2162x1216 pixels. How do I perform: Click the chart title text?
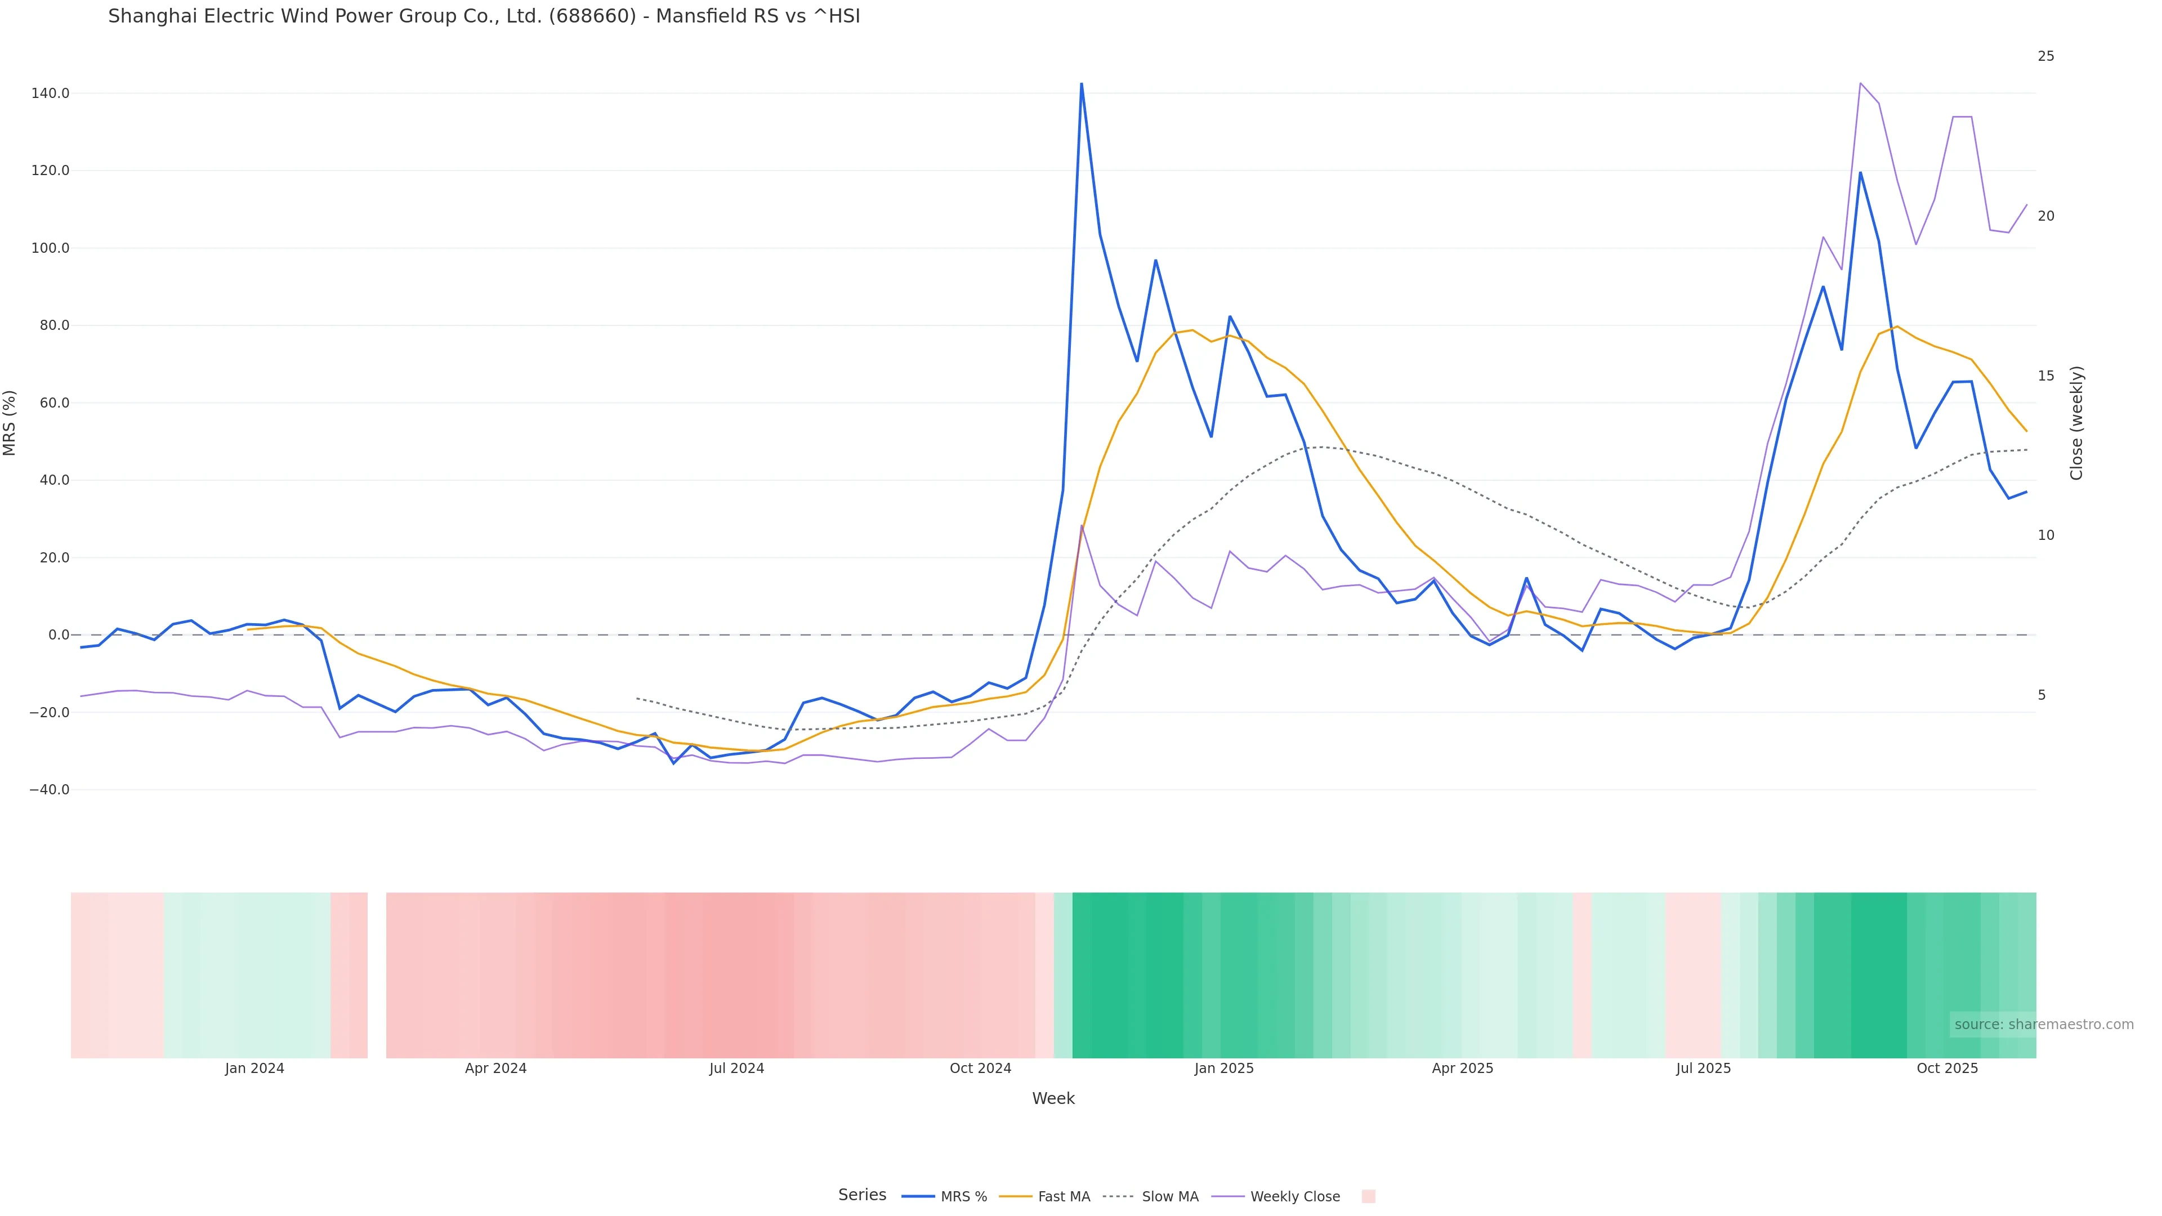click(x=484, y=17)
